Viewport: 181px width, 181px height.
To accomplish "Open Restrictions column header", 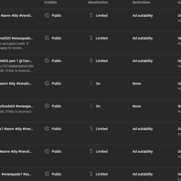I will coord(141,2).
